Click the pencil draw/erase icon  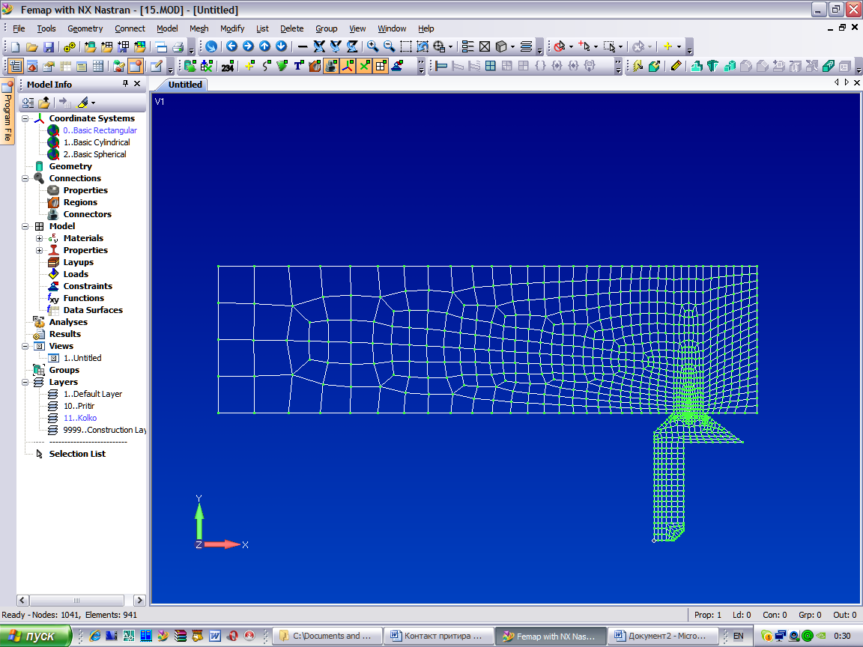click(x=676, y=67)
